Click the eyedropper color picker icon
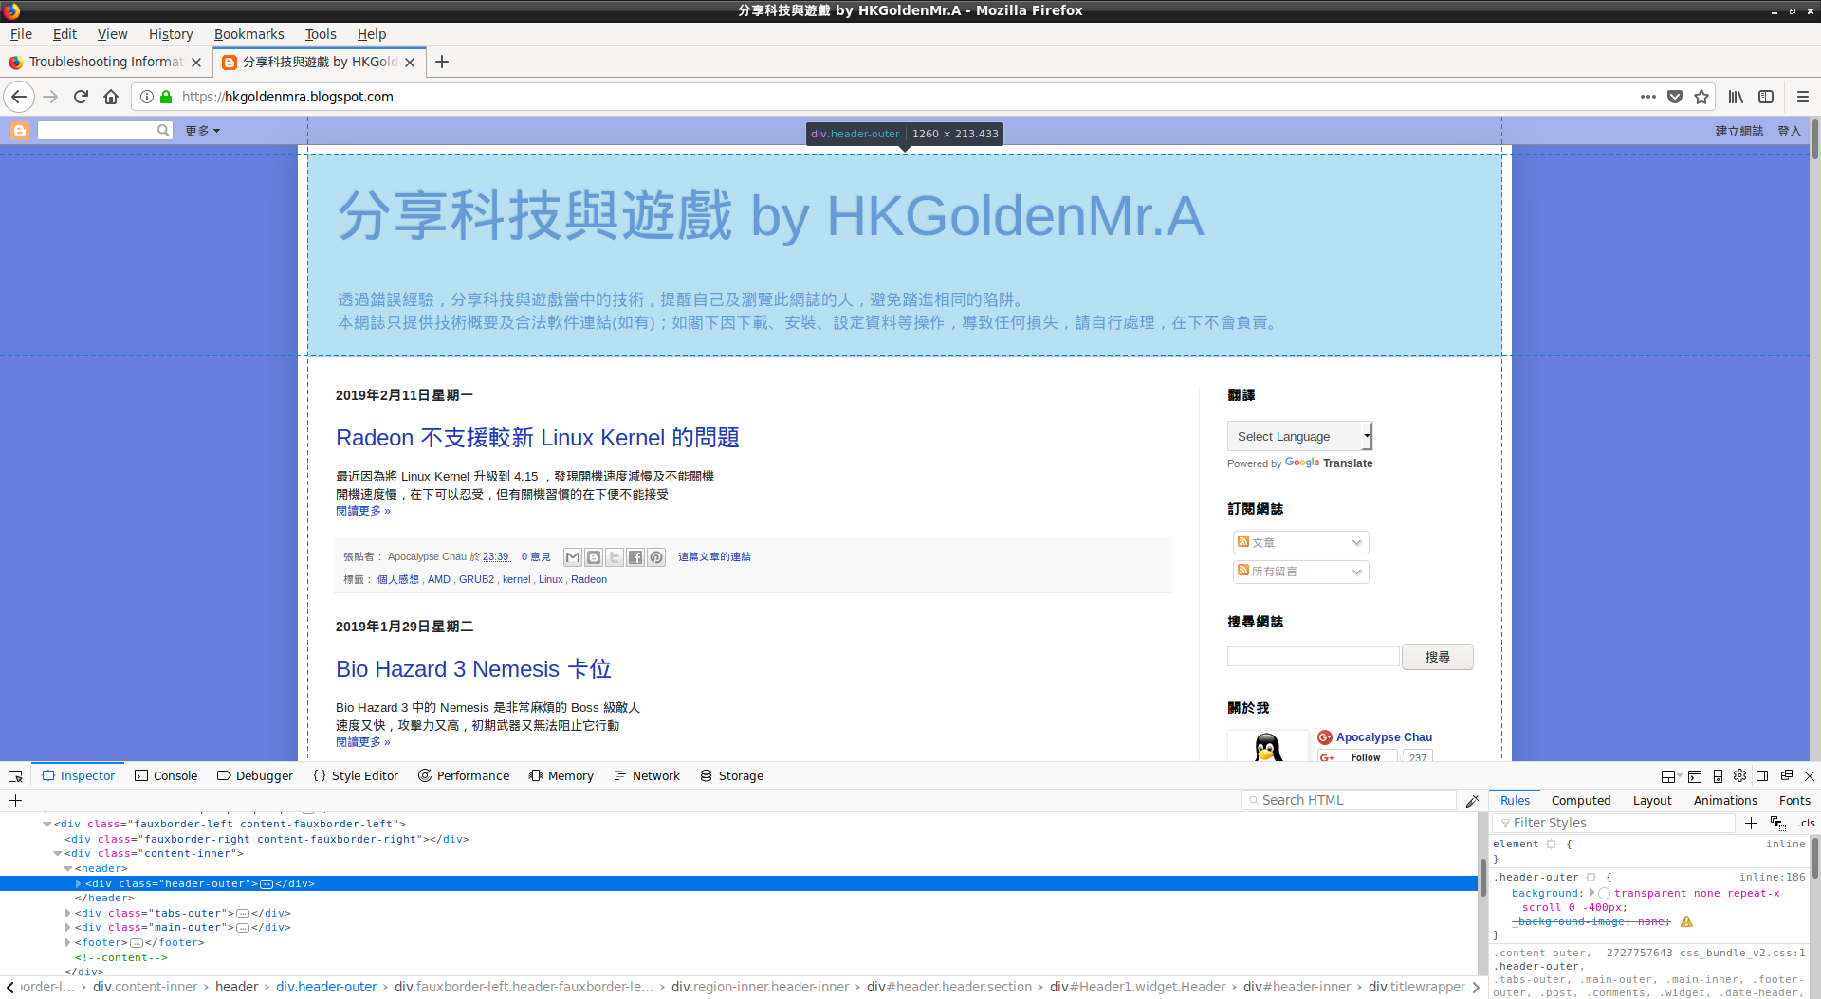The image size is (1821, 999). click(x=1472, y=801)
